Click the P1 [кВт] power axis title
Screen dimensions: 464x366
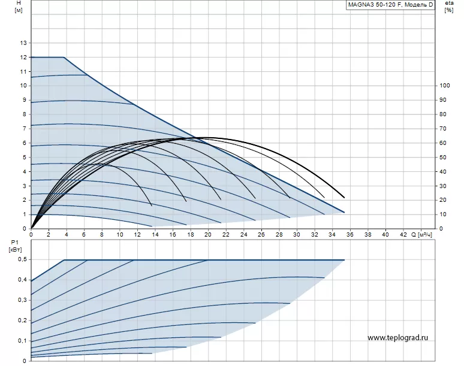15,246
